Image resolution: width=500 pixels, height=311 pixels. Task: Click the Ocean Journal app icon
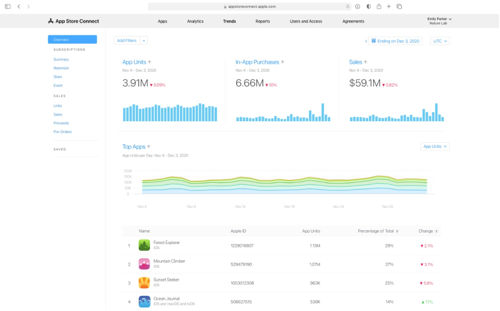click(144, 301)
